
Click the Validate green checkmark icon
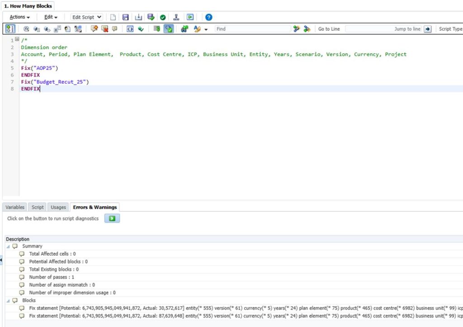point(163,17)
